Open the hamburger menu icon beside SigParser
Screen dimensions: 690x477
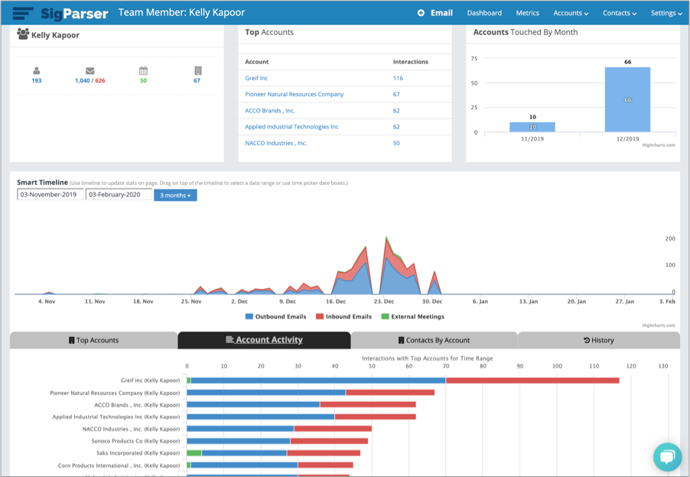(x=23, y=13)
